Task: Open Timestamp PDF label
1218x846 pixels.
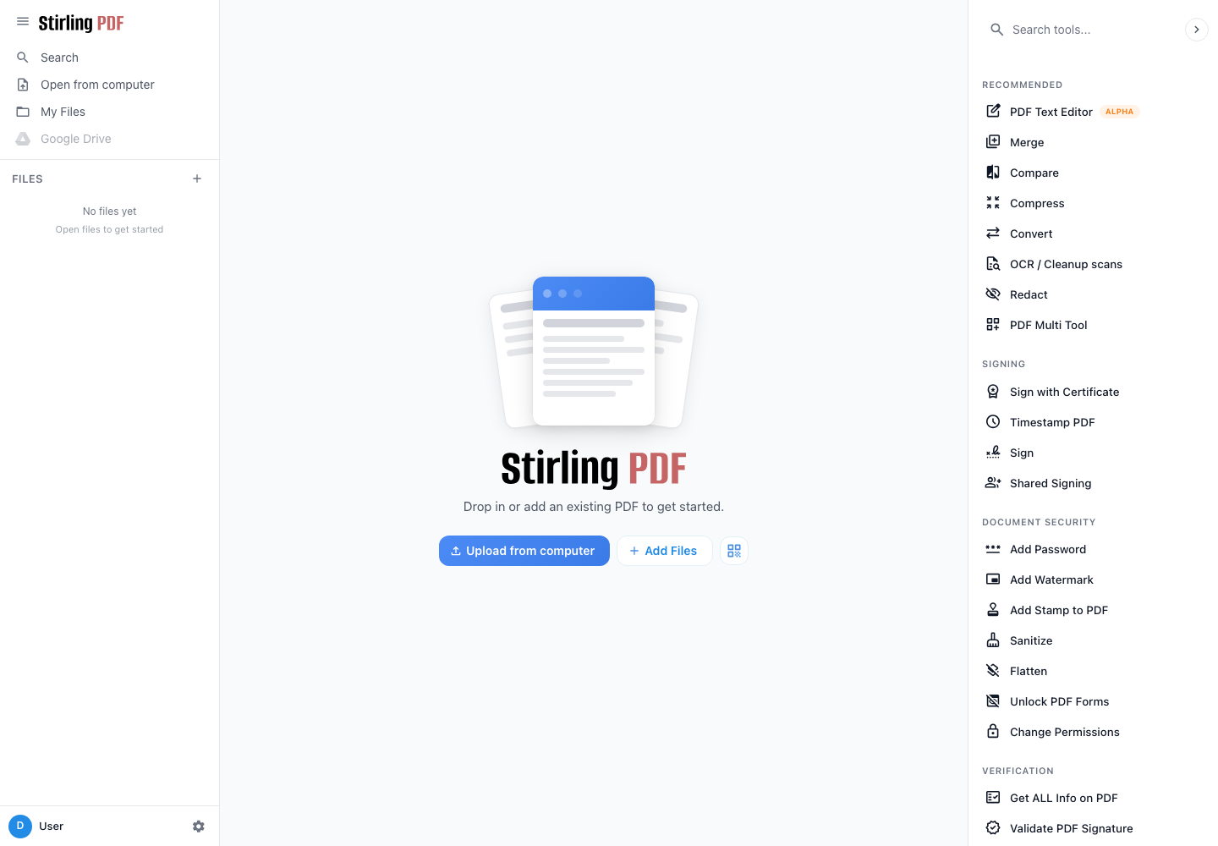Action: [x=1052, y=422]
